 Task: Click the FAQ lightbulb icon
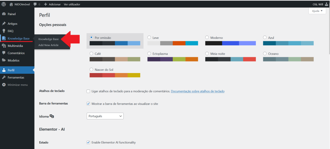point(4,31)
